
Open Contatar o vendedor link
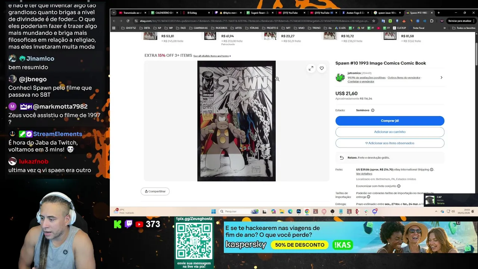361,81
